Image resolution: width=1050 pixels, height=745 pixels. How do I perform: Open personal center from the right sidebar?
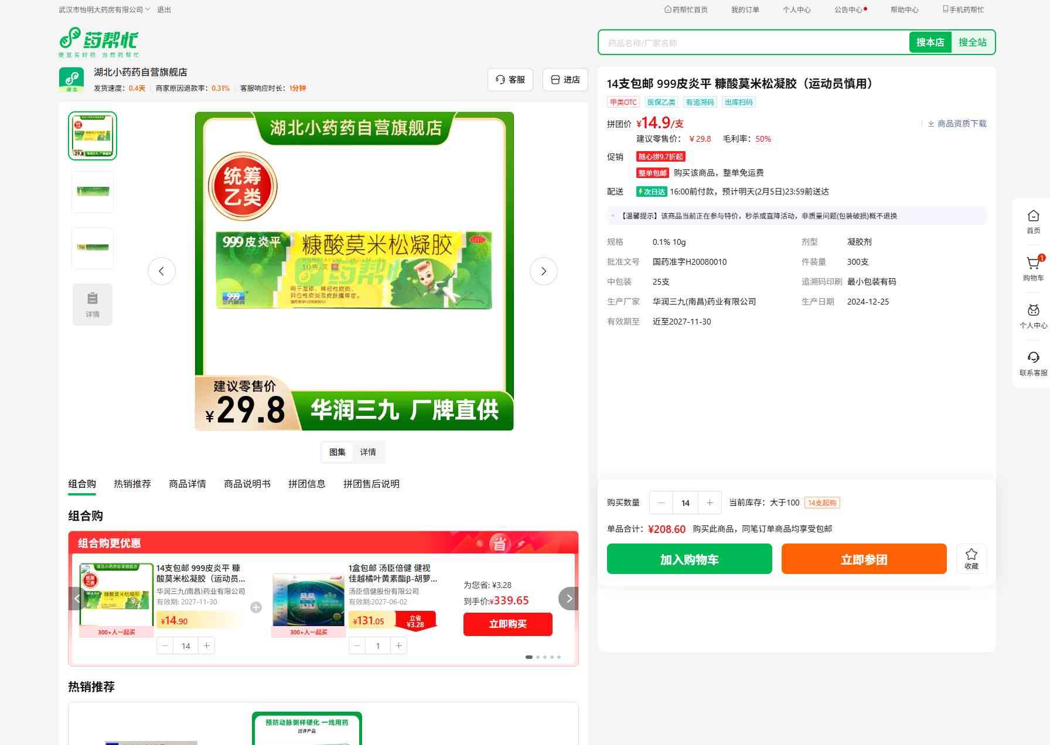coord(1033,316)
